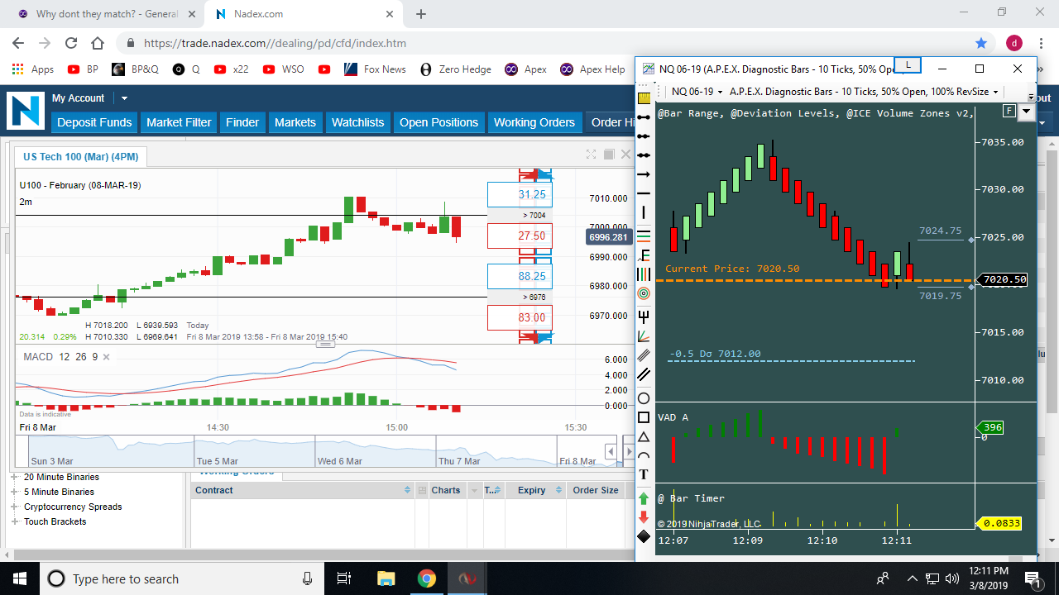
Task: Select the triangle drawing tool
Action: [x=644, y=436]
